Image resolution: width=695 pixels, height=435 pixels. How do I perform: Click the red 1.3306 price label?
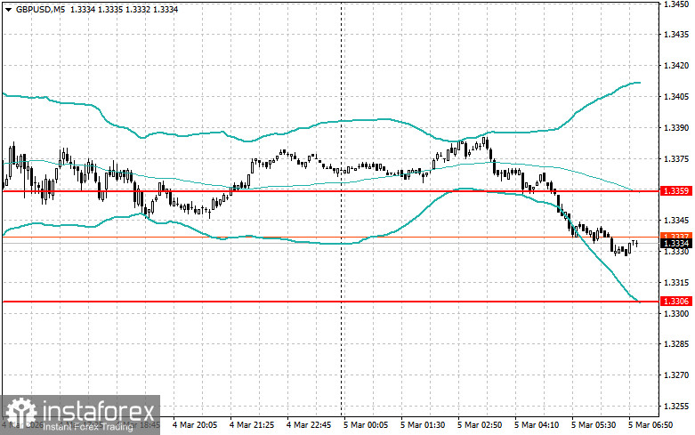[x=675, y=302]
